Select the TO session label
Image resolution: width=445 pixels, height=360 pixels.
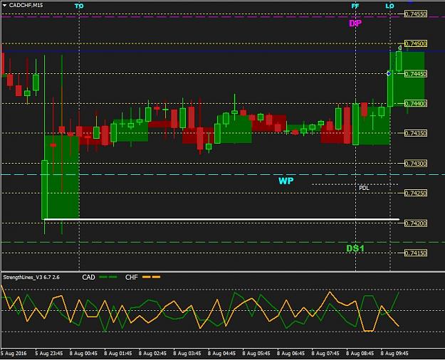79,6
